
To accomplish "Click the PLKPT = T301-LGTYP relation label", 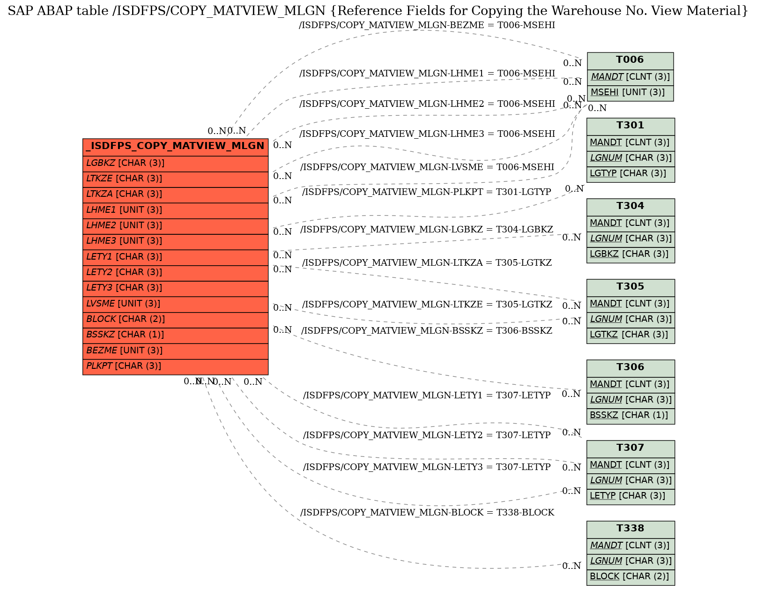I will coord(426,193).
